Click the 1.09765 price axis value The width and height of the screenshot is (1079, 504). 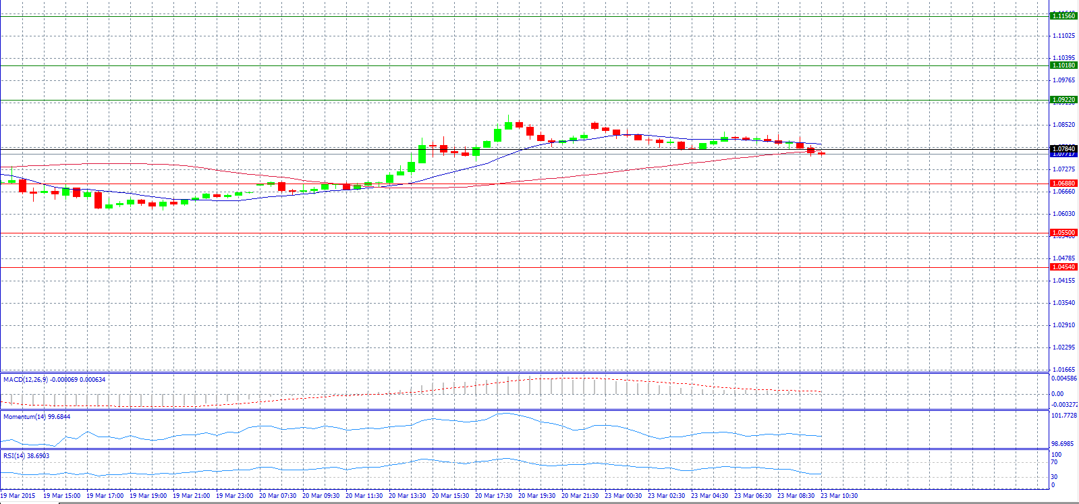tap(1064, 80)
